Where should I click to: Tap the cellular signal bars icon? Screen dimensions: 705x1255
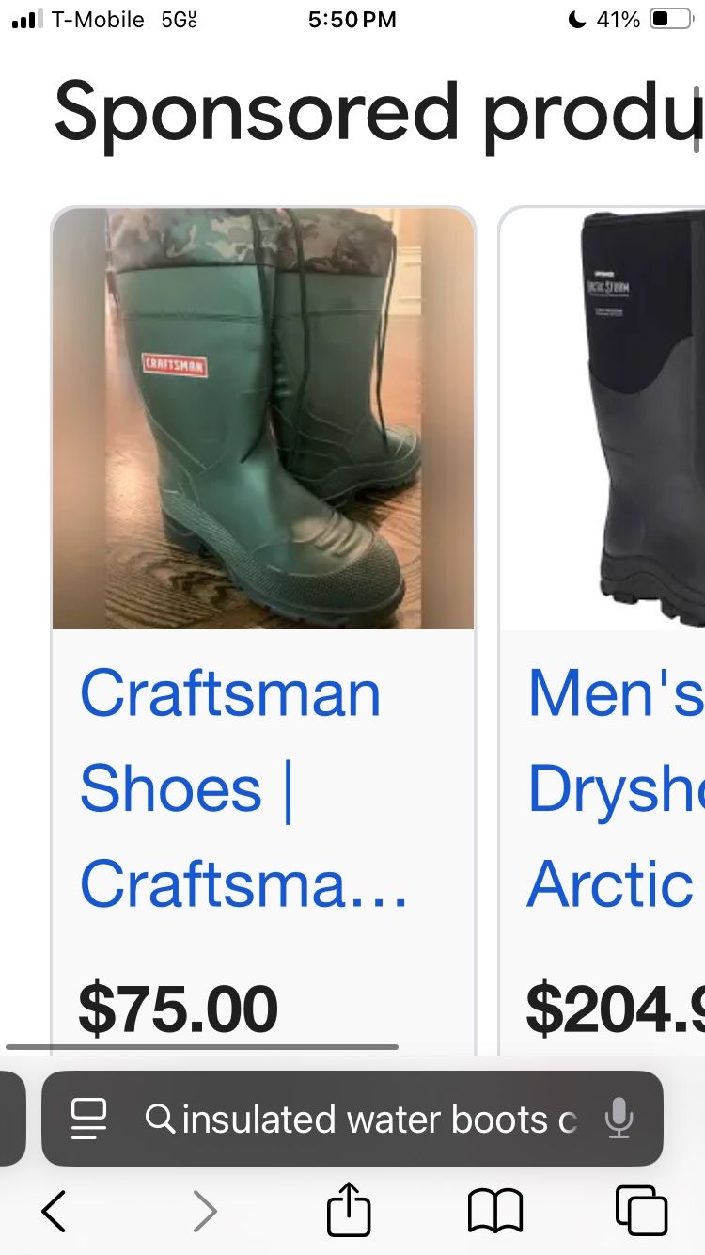tap(27, 20)
